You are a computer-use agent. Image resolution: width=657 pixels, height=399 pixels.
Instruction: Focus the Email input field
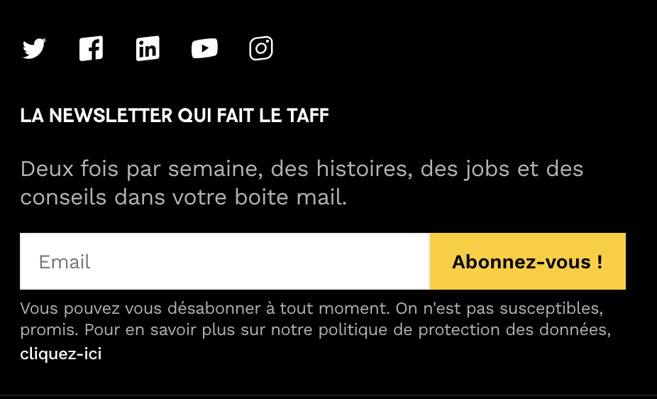pos(225,261)
